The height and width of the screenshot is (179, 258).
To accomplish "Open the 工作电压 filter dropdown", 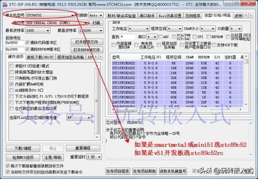I will 139,29.
